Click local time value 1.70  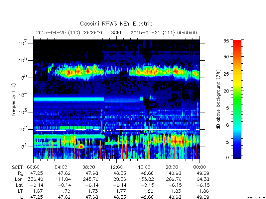pos(66,191)
